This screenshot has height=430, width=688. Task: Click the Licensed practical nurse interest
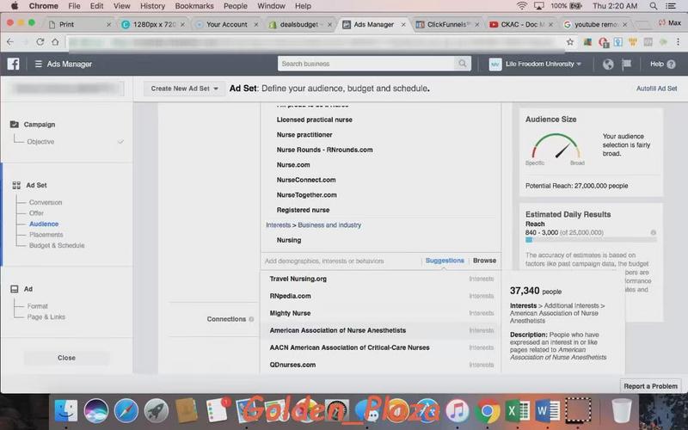tap(314, 120)
